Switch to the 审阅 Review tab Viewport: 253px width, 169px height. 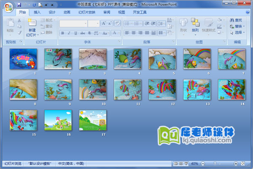[x=107, y=12]
